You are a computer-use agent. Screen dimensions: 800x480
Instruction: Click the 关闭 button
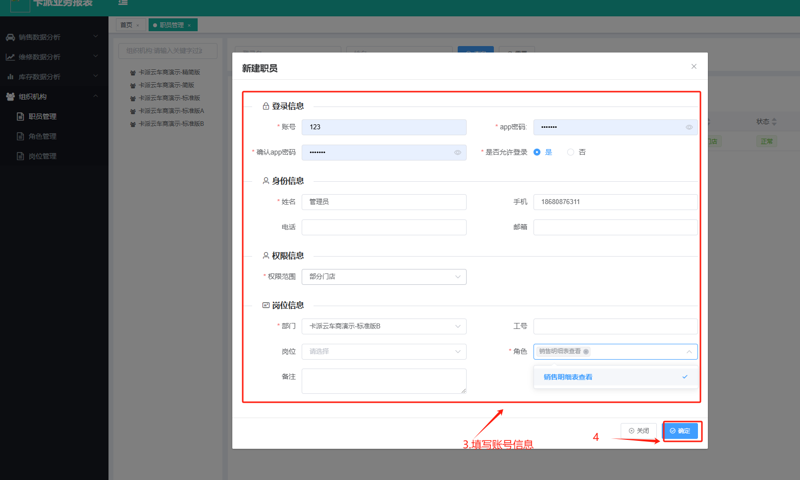coord(639,431)
